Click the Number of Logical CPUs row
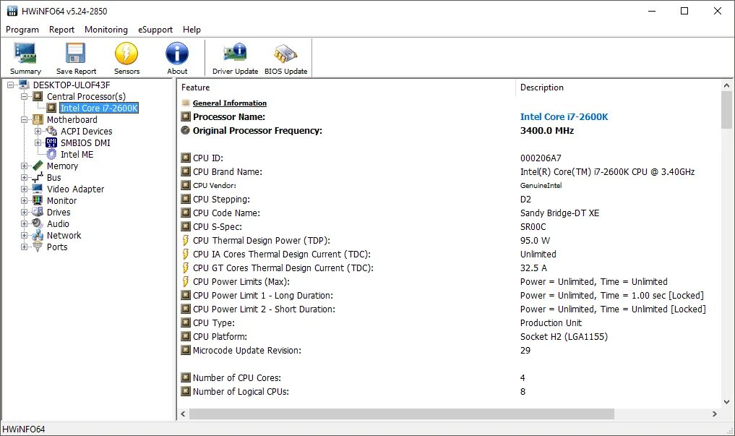This screenshot has width=735, height=436. click(449, 391)
